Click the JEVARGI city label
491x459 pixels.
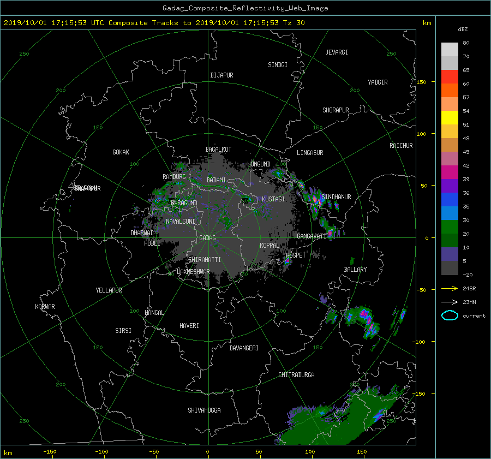[337, 52]
